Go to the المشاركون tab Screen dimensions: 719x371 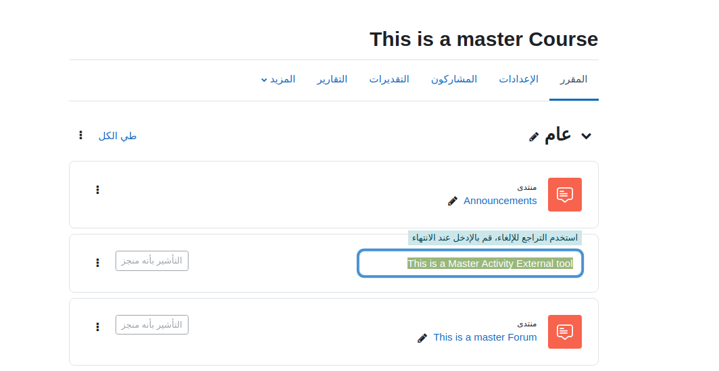point(454,79)
